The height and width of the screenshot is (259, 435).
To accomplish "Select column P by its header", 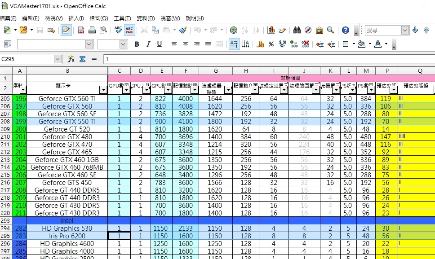I will point(387,71).
